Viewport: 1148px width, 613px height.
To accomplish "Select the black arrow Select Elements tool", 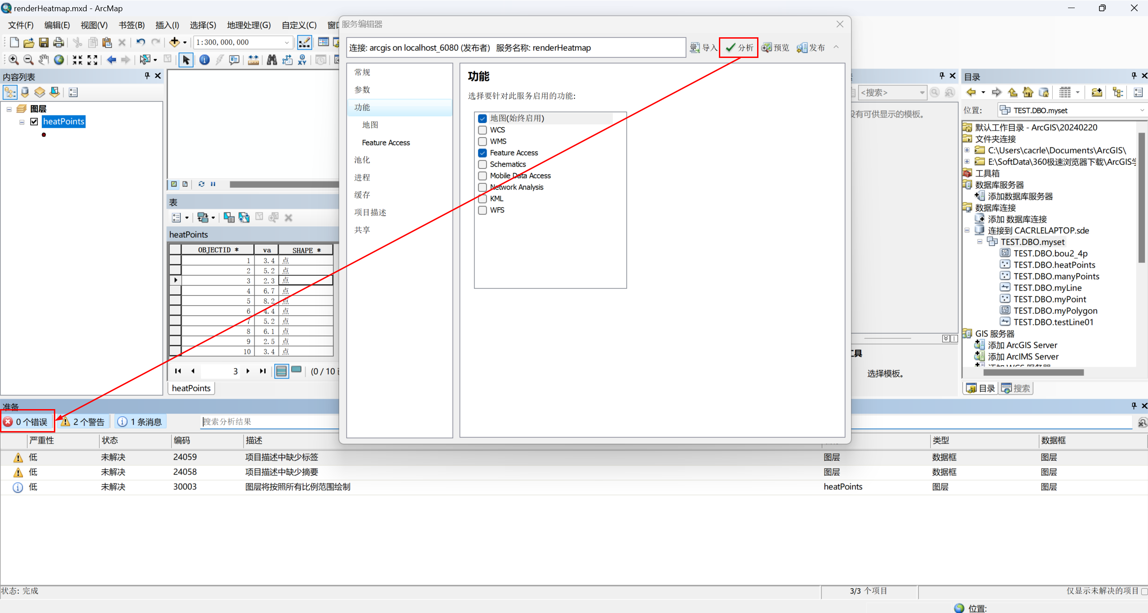I will [x=186, y=60].
